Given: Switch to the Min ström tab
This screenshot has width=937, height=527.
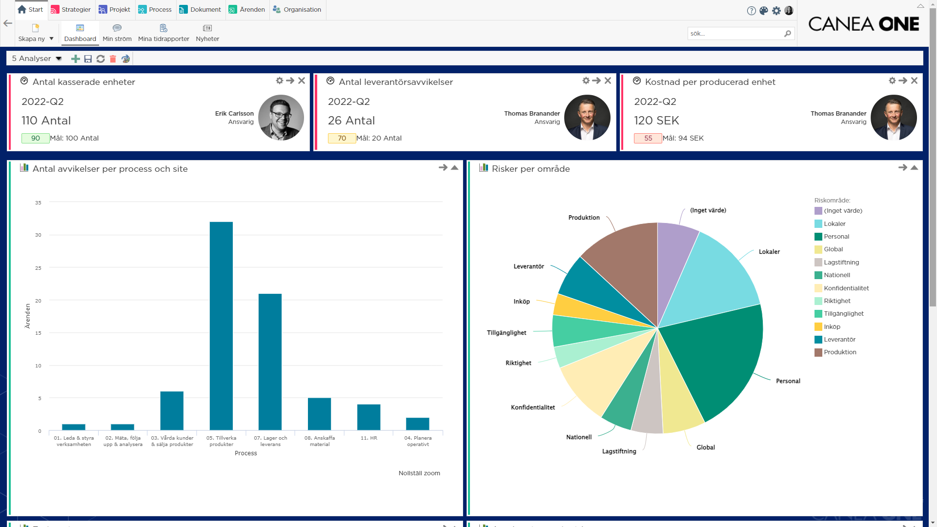Looking at the screenshot, I should coord(117,33).
